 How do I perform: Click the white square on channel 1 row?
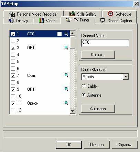click(x=60, y=34)
